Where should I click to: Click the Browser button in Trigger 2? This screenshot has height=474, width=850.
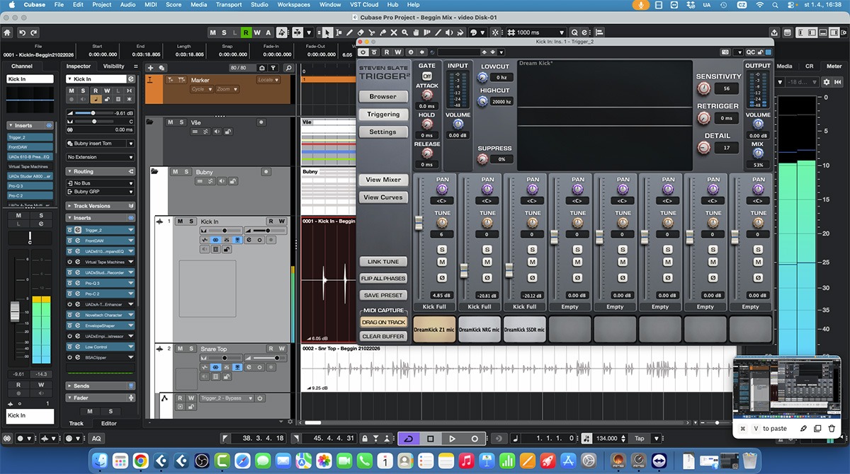pyautogui.click(x=382, y=96)
